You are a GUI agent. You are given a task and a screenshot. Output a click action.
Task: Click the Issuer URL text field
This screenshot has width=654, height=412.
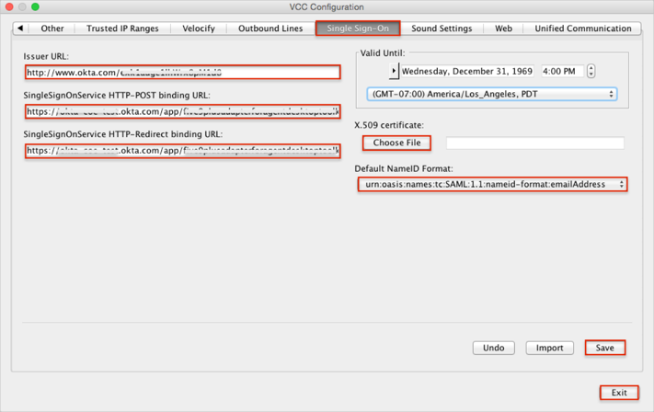[x=181, y=72]
